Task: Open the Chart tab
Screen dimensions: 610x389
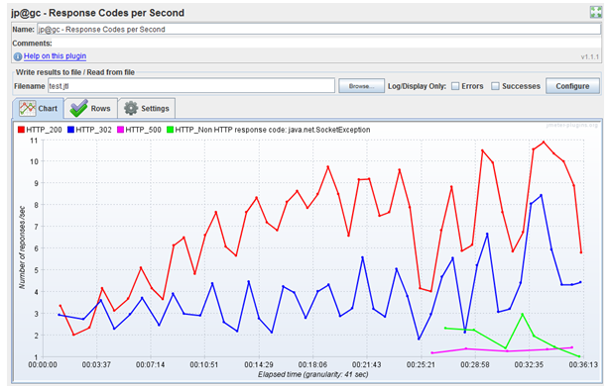Action: [38, 108]
